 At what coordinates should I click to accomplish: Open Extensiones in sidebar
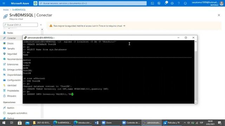(x=13, y=64)
